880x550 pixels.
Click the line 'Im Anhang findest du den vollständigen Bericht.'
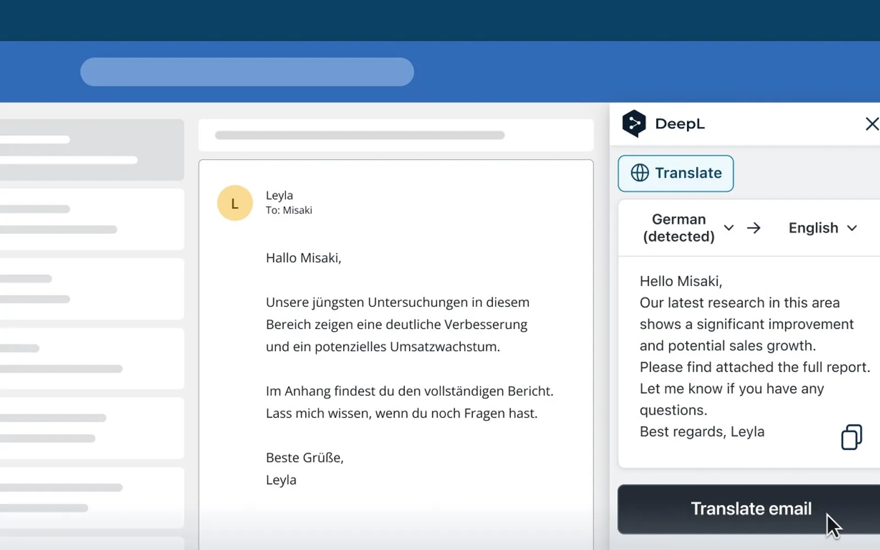point(410,391)
